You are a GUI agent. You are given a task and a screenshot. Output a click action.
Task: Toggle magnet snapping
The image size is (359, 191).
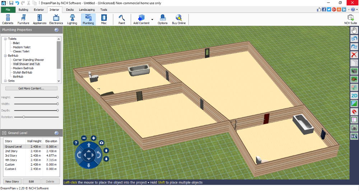point(354,112)
